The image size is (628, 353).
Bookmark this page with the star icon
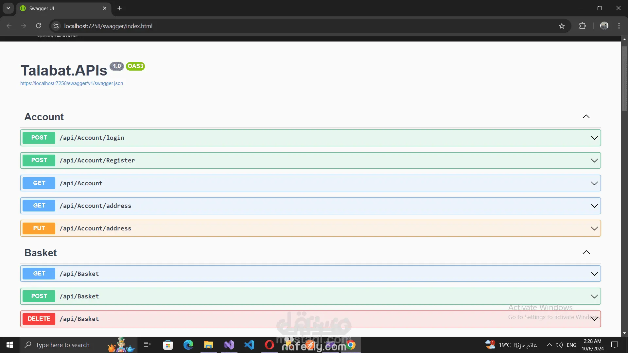click(562, 26)
